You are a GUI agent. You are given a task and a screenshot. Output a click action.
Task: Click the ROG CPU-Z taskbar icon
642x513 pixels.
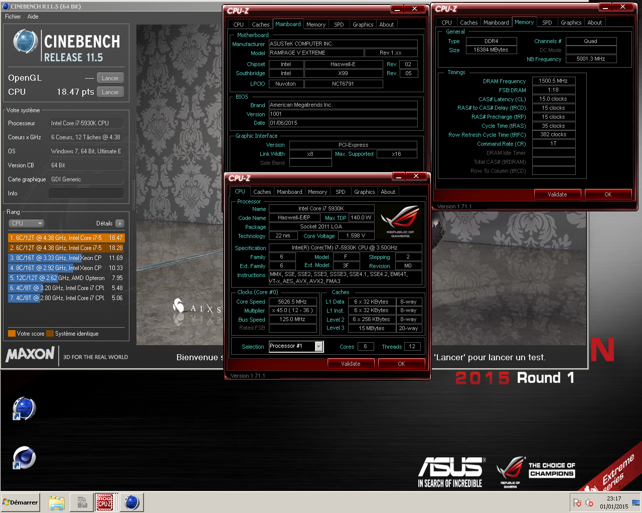point(105,502)
